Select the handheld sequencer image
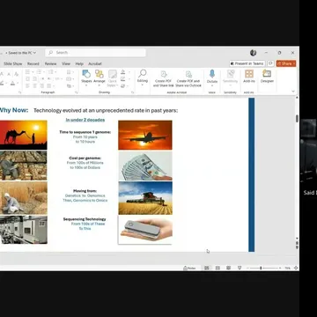Image resolution: width=317 pixels, height=317 pixels. pyautogui.click(x=145, y=230)
